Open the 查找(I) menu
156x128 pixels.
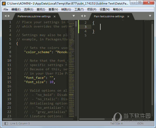tap(41, 9)
